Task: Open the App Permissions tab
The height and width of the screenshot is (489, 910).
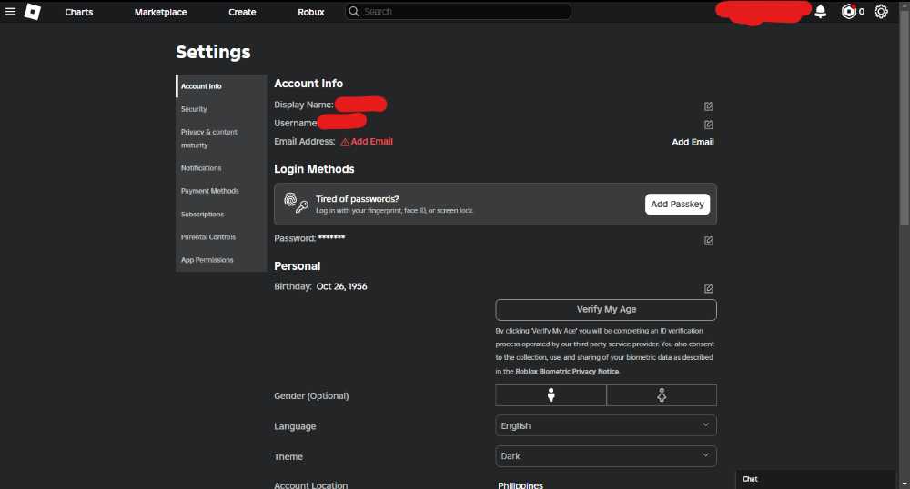Action: [221, 260]
